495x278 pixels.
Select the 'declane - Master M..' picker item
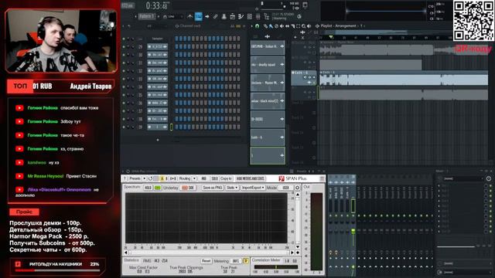click(268, 83)
